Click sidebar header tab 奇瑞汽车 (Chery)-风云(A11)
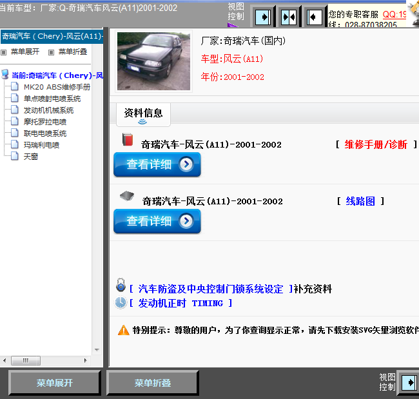This screenshot has height=399, width=419. 52,36
